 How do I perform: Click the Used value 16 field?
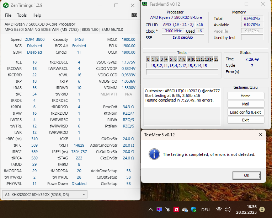click(200, 31)
